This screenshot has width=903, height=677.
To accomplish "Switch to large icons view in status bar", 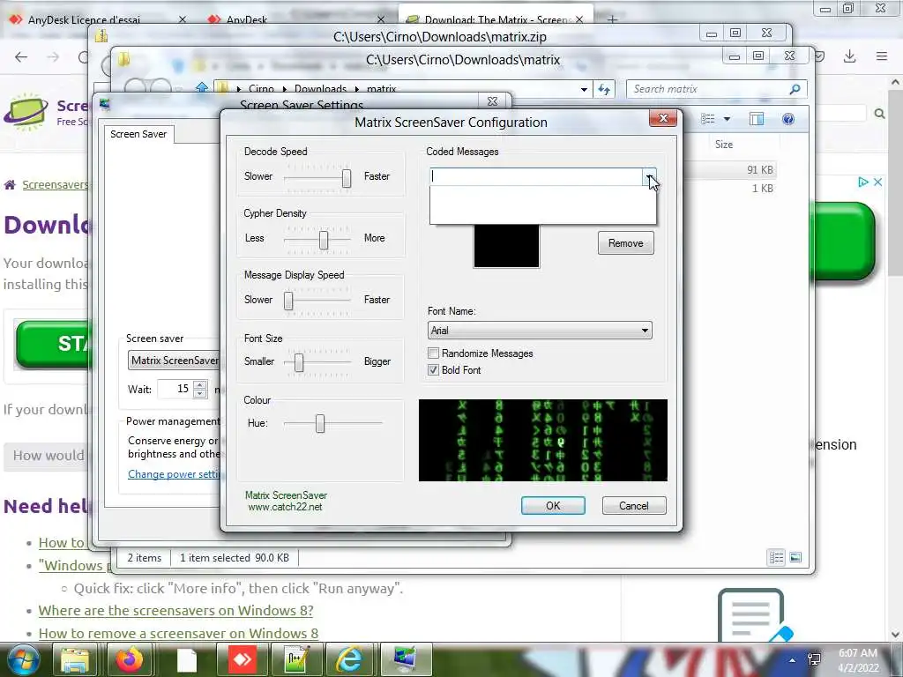I will click(x=795, y=557).
